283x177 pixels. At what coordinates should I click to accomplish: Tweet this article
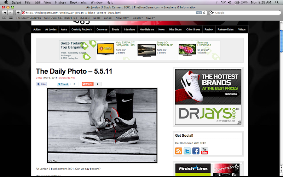click(x=63, y=84)
